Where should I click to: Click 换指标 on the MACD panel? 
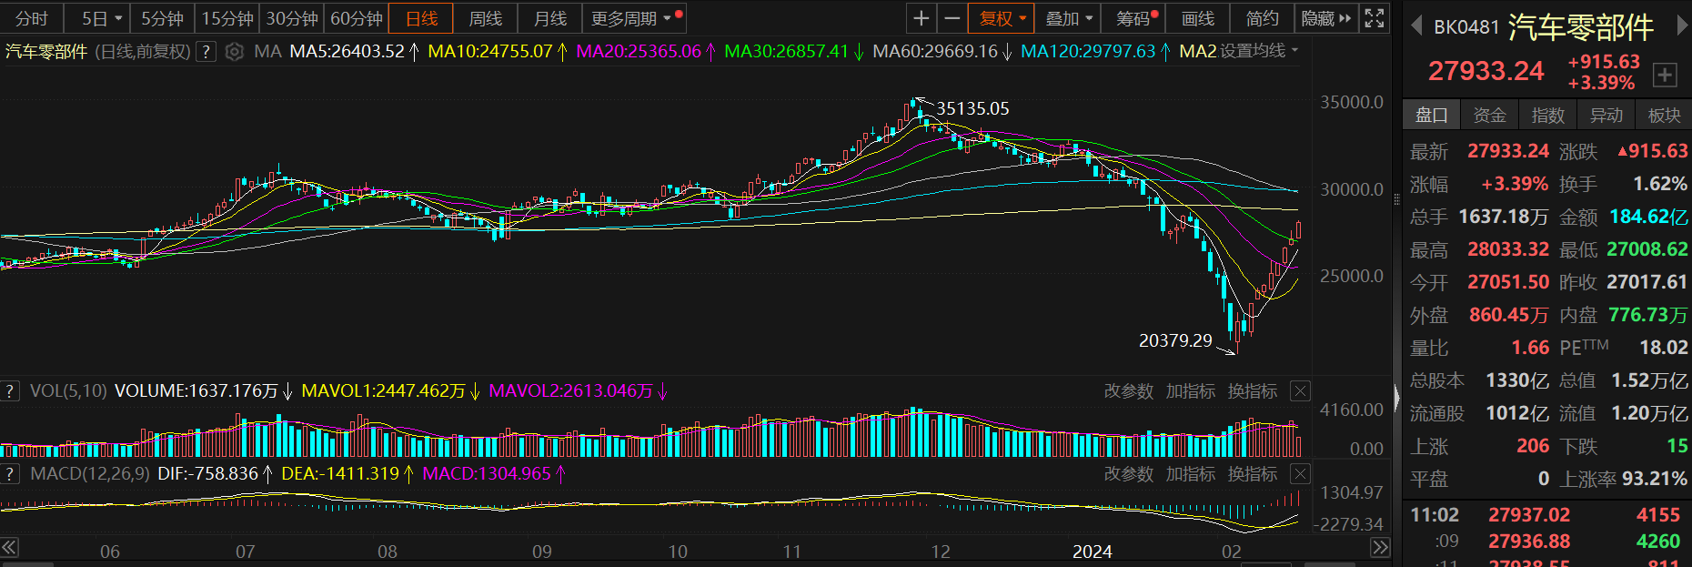click(x=1253, y=474)
